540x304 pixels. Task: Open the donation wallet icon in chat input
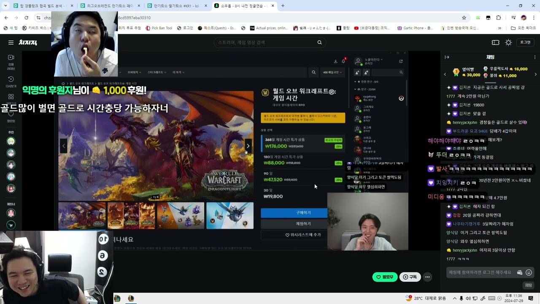520,272
